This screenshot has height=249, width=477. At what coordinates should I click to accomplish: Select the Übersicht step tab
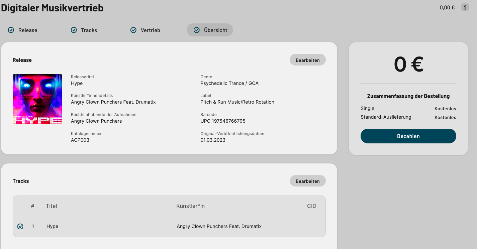coord(215,30)
